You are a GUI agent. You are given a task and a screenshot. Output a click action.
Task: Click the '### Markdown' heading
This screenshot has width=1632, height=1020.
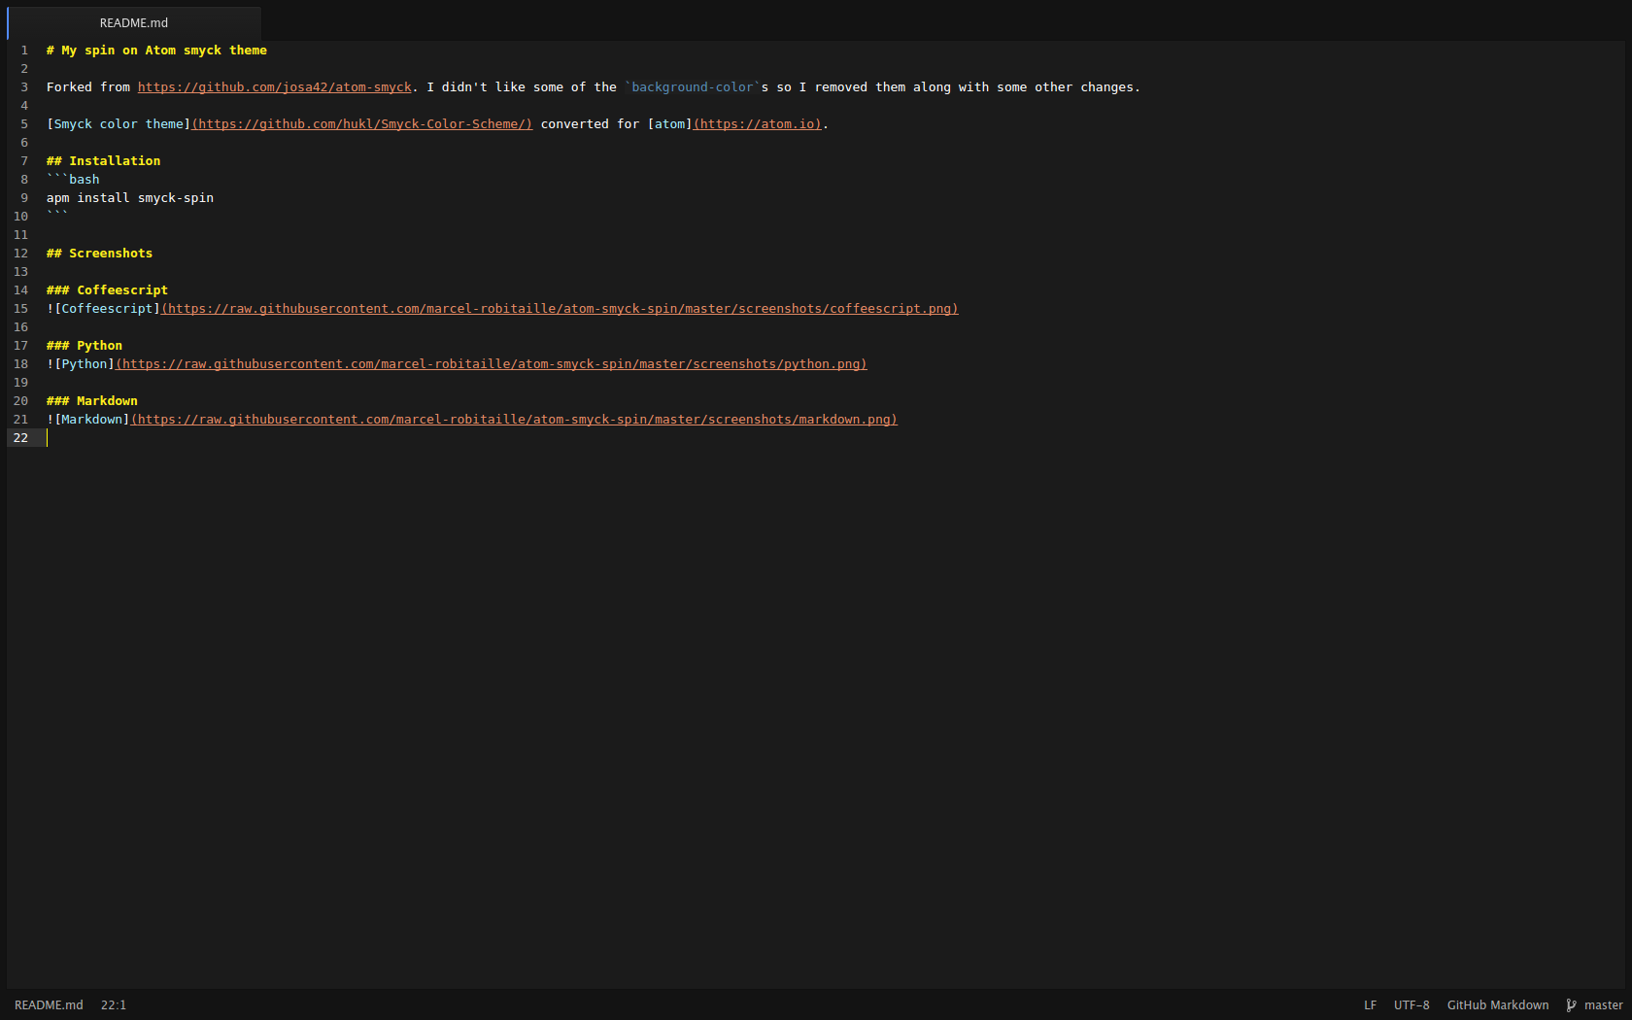coord(92,401)
